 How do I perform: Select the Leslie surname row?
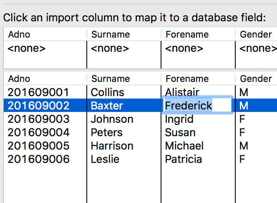point(140,159)
